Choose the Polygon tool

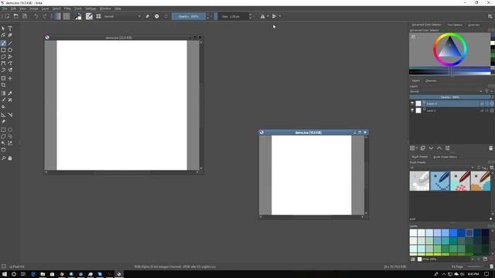(x=3, y=57)
